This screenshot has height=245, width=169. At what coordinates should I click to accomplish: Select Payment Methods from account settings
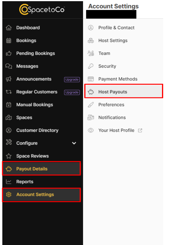pos(118,79)
